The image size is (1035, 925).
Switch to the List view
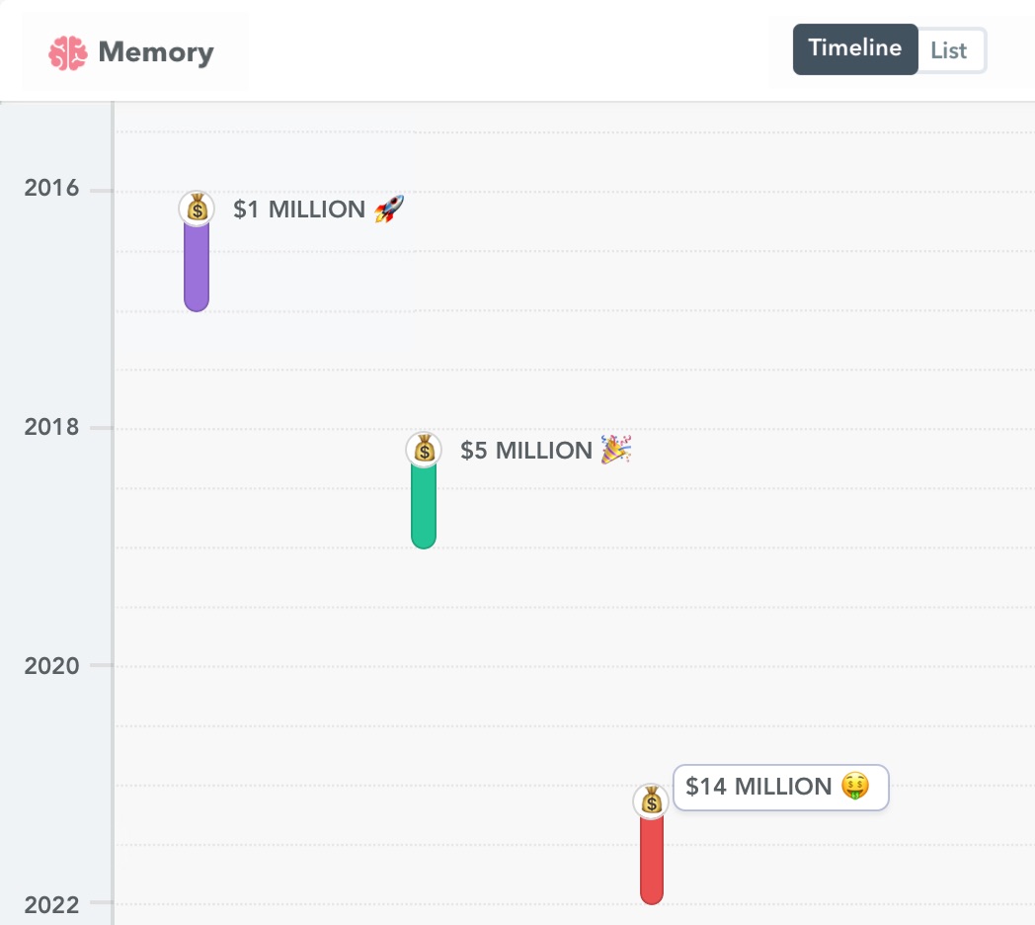tap(949, 50)
